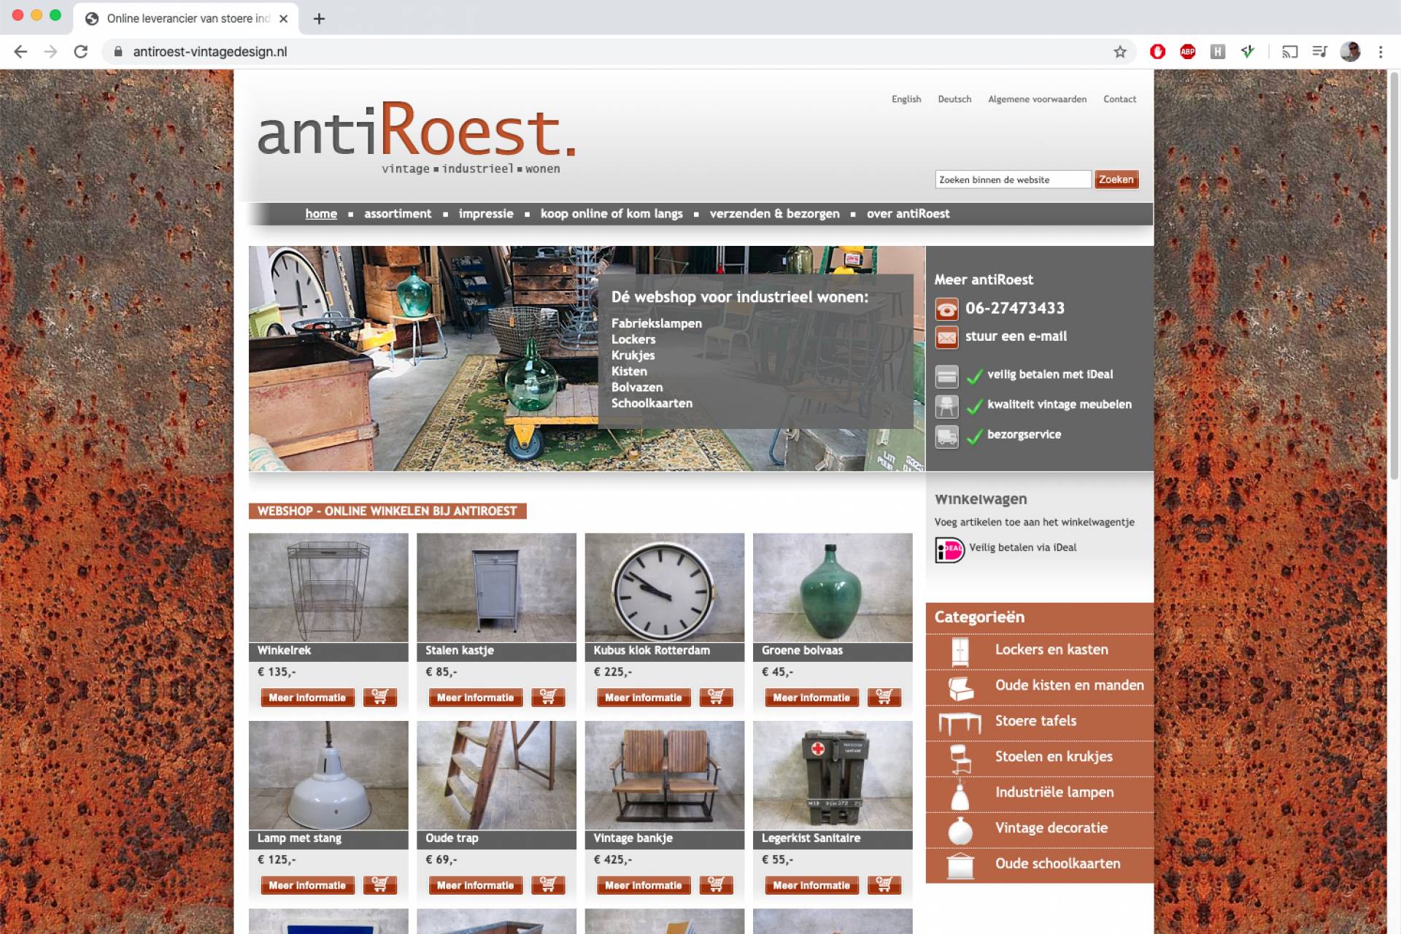Reload the page using refresh icon
This screenshot has width=1401, height=934.
point(81,52)
